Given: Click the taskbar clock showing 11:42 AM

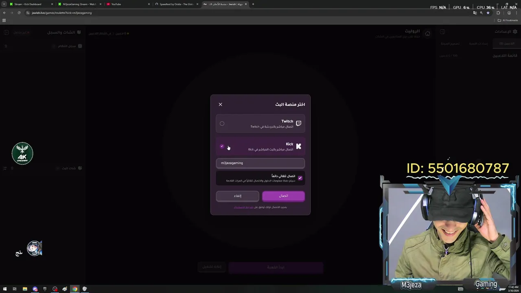Looking at the screenshot, I should [513, 289].
